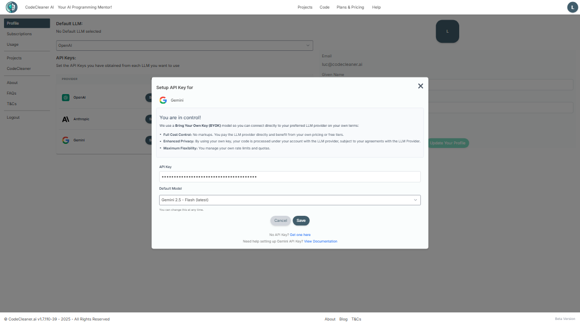The width and height of the screenshot is (580, 326).
Task: Close the Setup API Key dialog
Action: coord(420,86)
